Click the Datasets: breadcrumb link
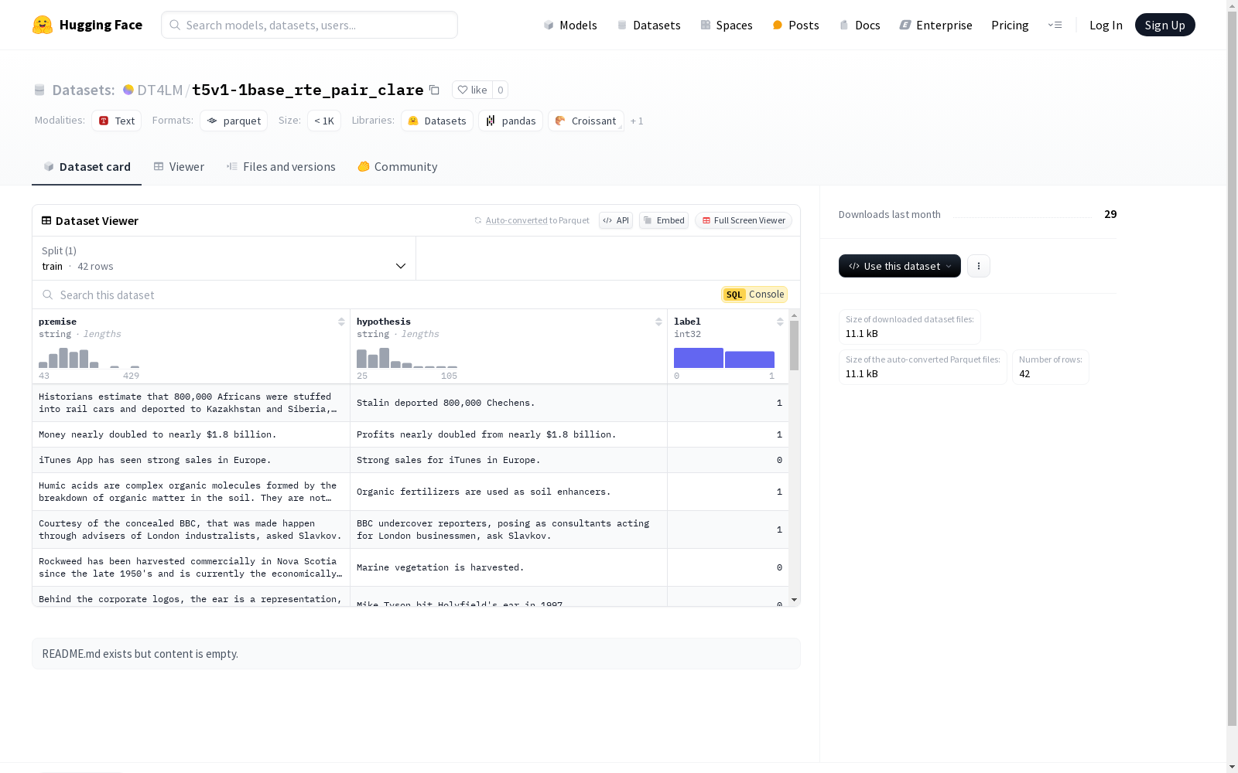This screenshot has height=773, width=1238. [x=84, y=90]
